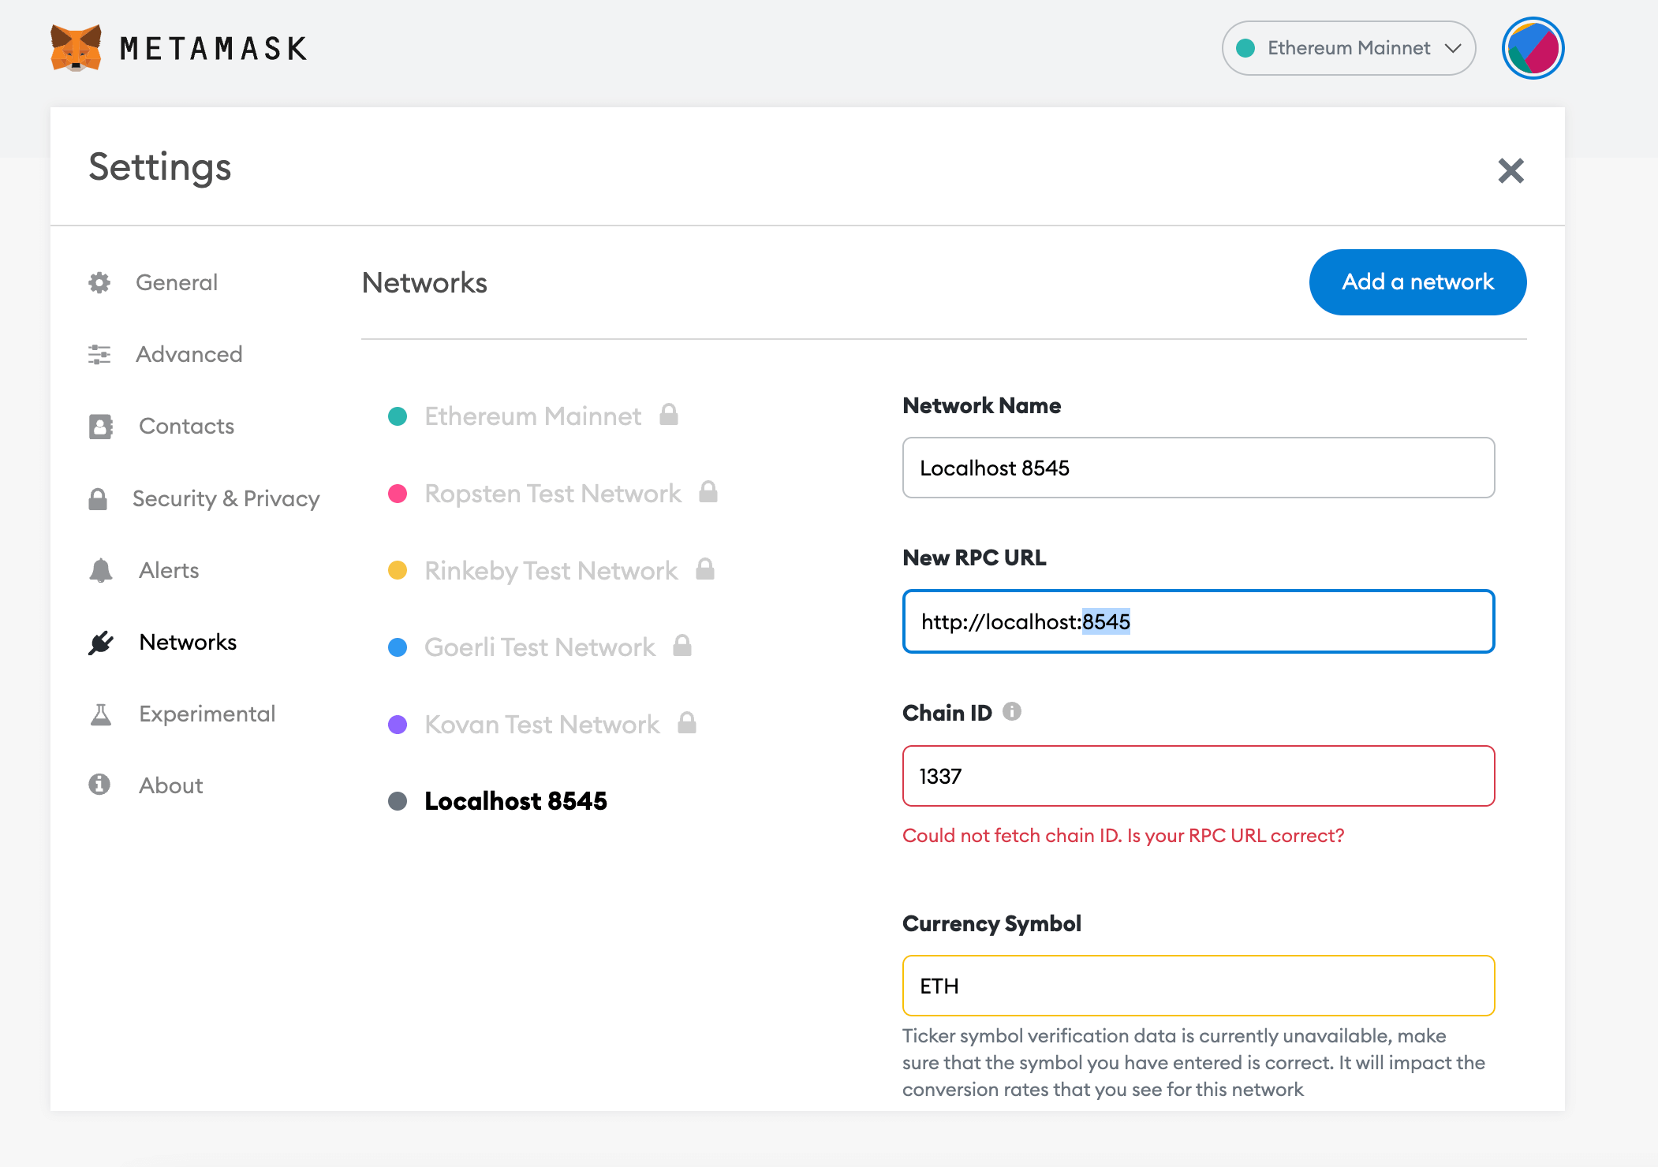This screenshot has width=1658, height=1167.
Task: Click the Contacts book icon
Action: tap(101, 426)
